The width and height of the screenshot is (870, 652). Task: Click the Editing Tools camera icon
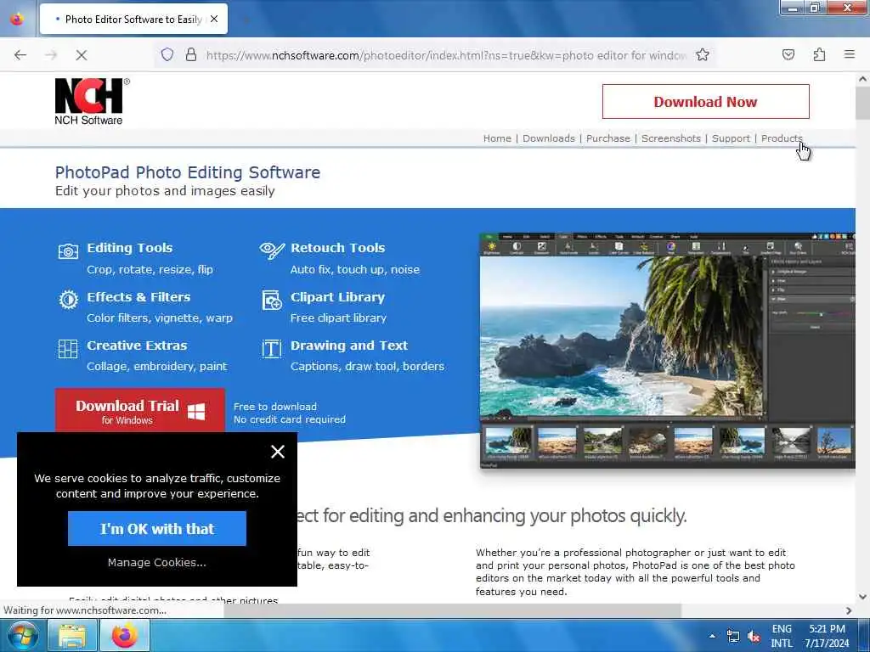coord(68,251)
